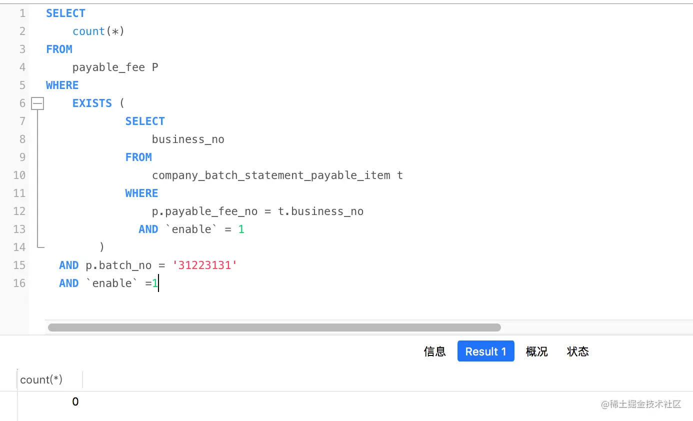The height and width of the screenshot is (421, 693).
Task: Select the Result 1 tab
Action: click(x=485, y=351)
